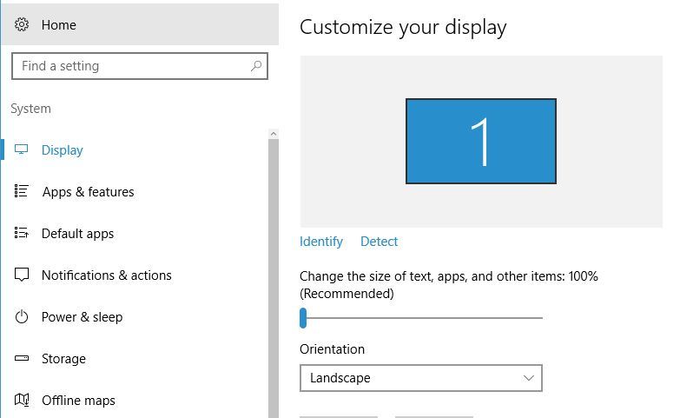680x418 pixels.
Task: Click the text size scaling slider handle
Action: point(303,318)
